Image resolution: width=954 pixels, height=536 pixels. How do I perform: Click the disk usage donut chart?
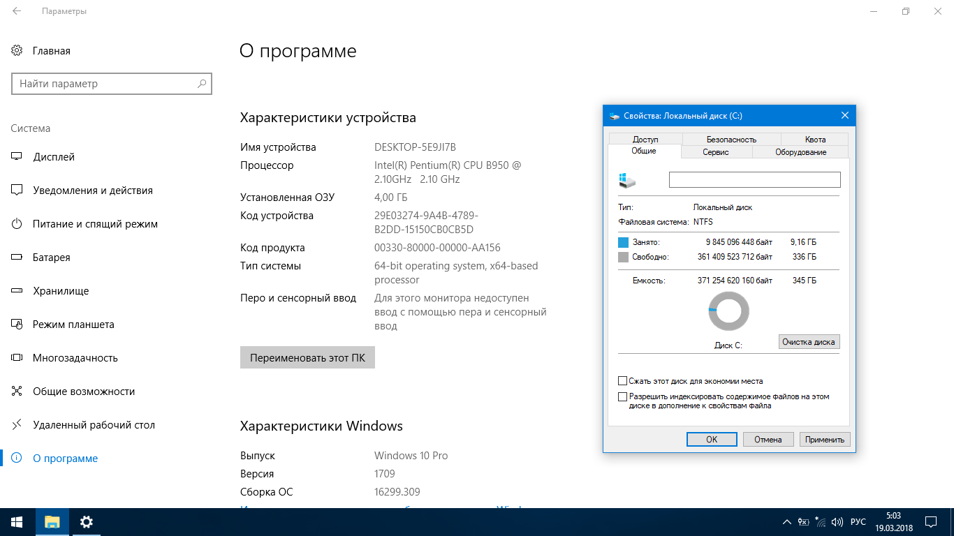point(728,311)
